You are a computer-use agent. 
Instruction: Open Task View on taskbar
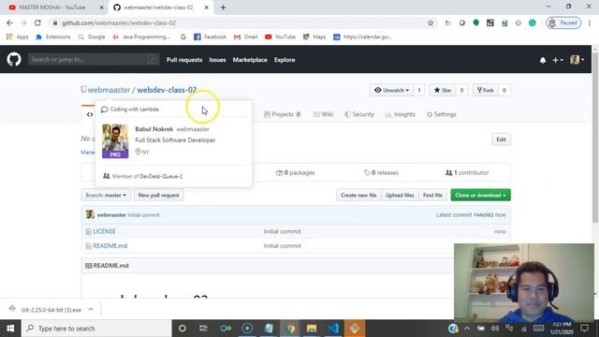[203, 329]
